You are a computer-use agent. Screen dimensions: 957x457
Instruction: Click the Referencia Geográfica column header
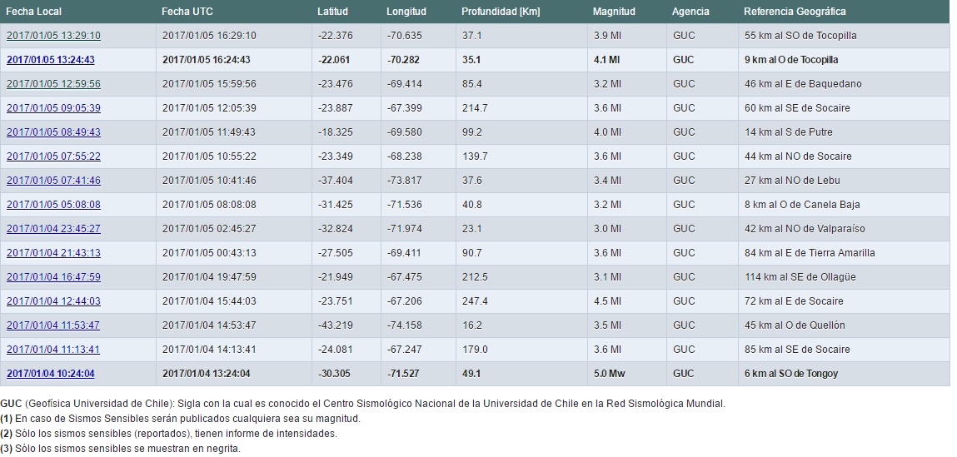tap(795, 12)
